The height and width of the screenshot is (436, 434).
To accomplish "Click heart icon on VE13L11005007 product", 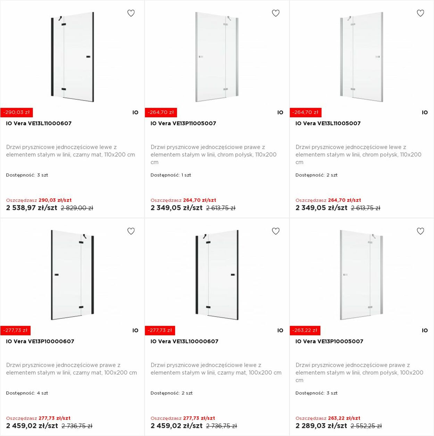I will pyautogui.click(x=420, y=13).
